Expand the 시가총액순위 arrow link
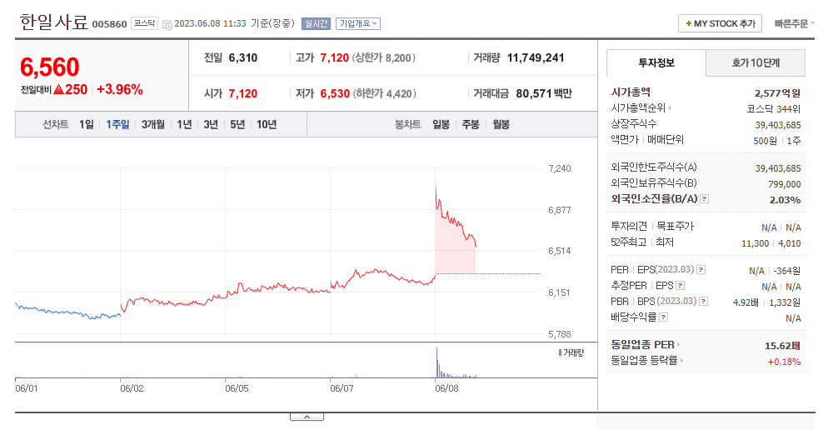Viewport: 823px width, 430px height. (x=641, y=108)
